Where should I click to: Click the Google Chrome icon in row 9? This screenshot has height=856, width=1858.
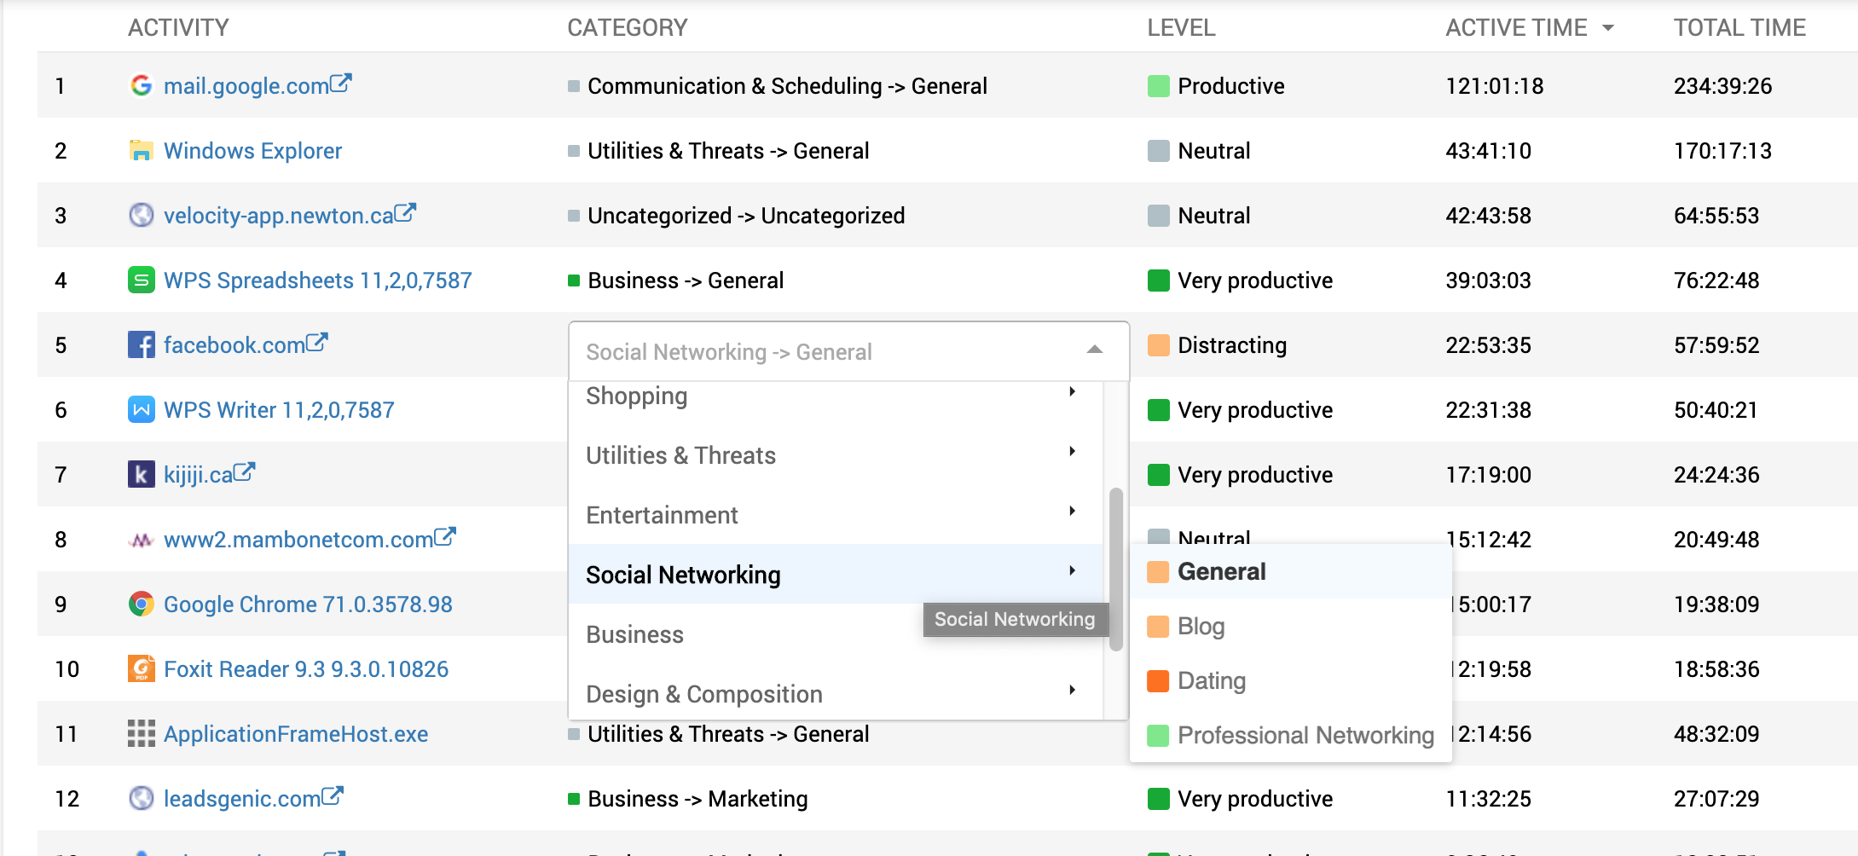(x=141, y=604)
